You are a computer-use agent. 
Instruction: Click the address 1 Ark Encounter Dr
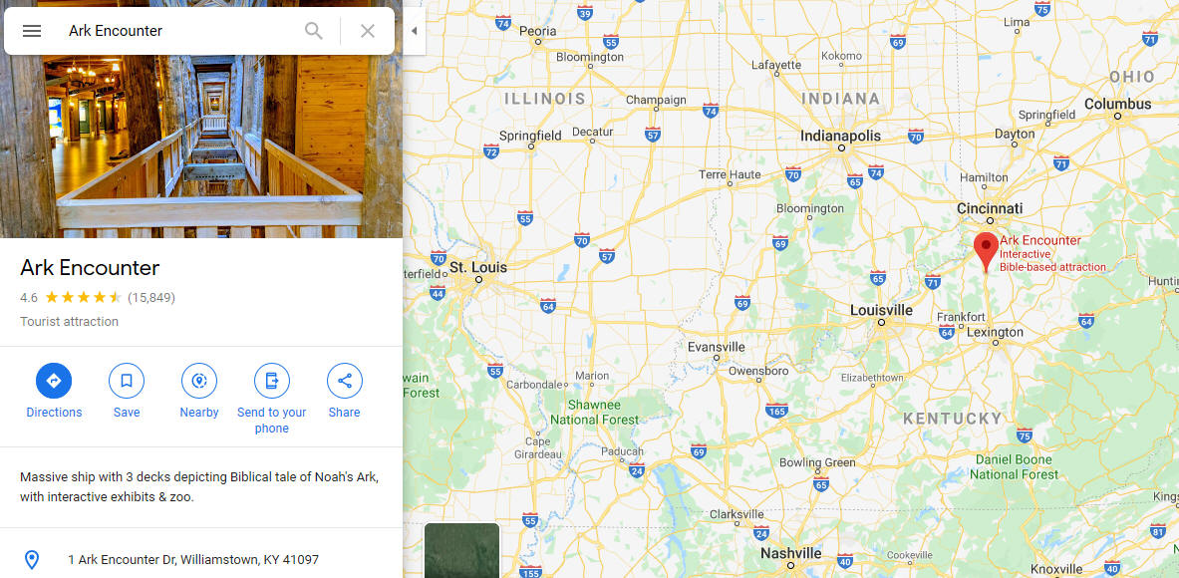click(193, 560)
